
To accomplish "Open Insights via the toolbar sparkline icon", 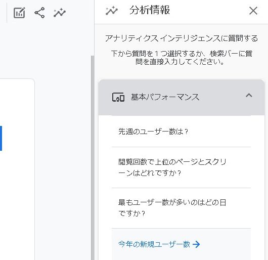I will click(60, 13).
